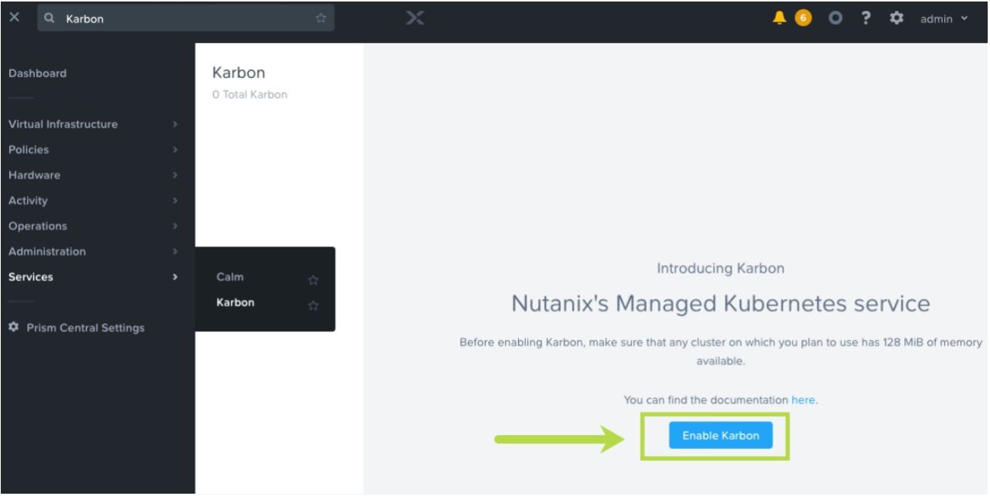Screen dimensions: 990x496
Task: Click the 'Nutanix's Managed Kubernetes service' headline
Action: 721,304
